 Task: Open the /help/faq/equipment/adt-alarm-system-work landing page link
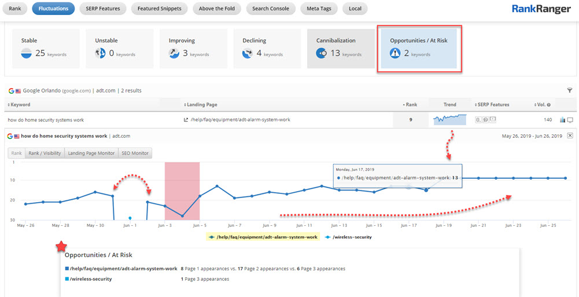(x=241, y=120)
